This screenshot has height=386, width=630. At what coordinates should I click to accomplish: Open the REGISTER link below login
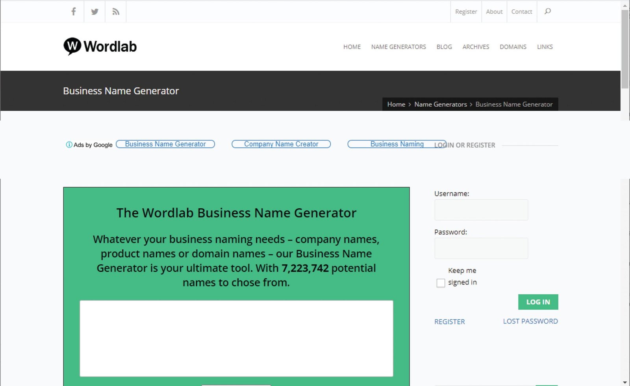450,321
